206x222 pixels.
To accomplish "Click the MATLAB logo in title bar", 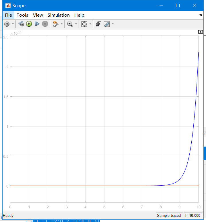I will [8, 6].
